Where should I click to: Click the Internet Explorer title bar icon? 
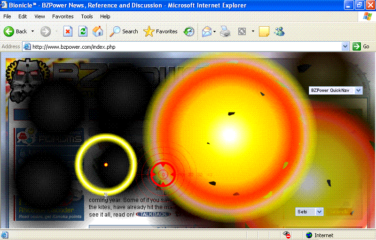click(4, 5)
